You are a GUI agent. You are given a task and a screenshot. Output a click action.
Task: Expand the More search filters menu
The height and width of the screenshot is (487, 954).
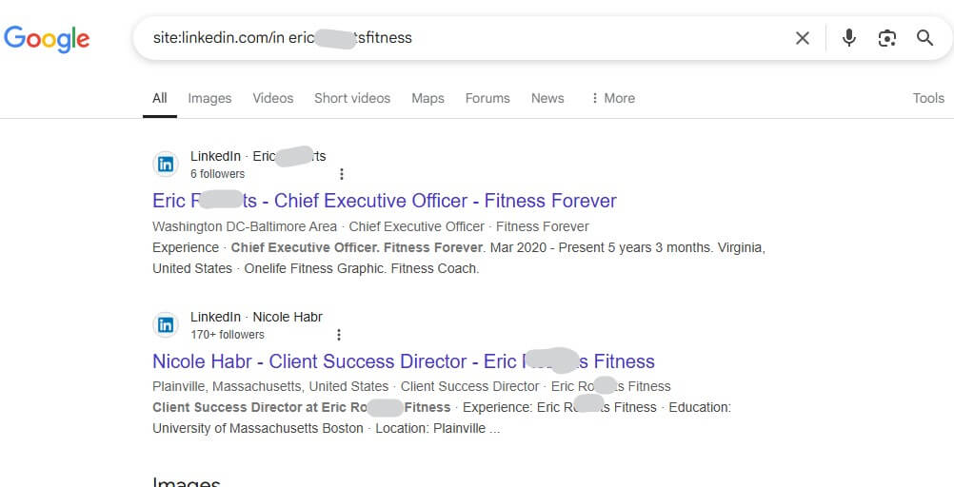coord(613,98)
